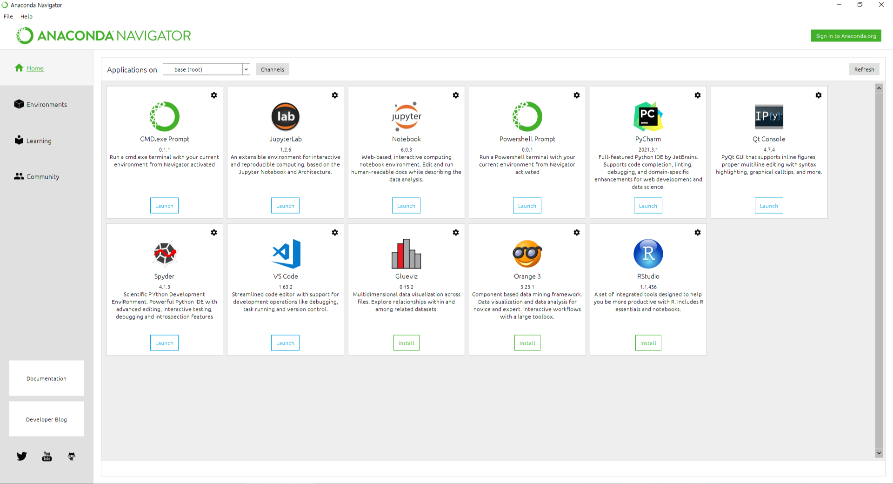The height and width of the screenshot is (484, 893).
Task: Click the 'Applications on' label
Action: click(x=132, y=70)
